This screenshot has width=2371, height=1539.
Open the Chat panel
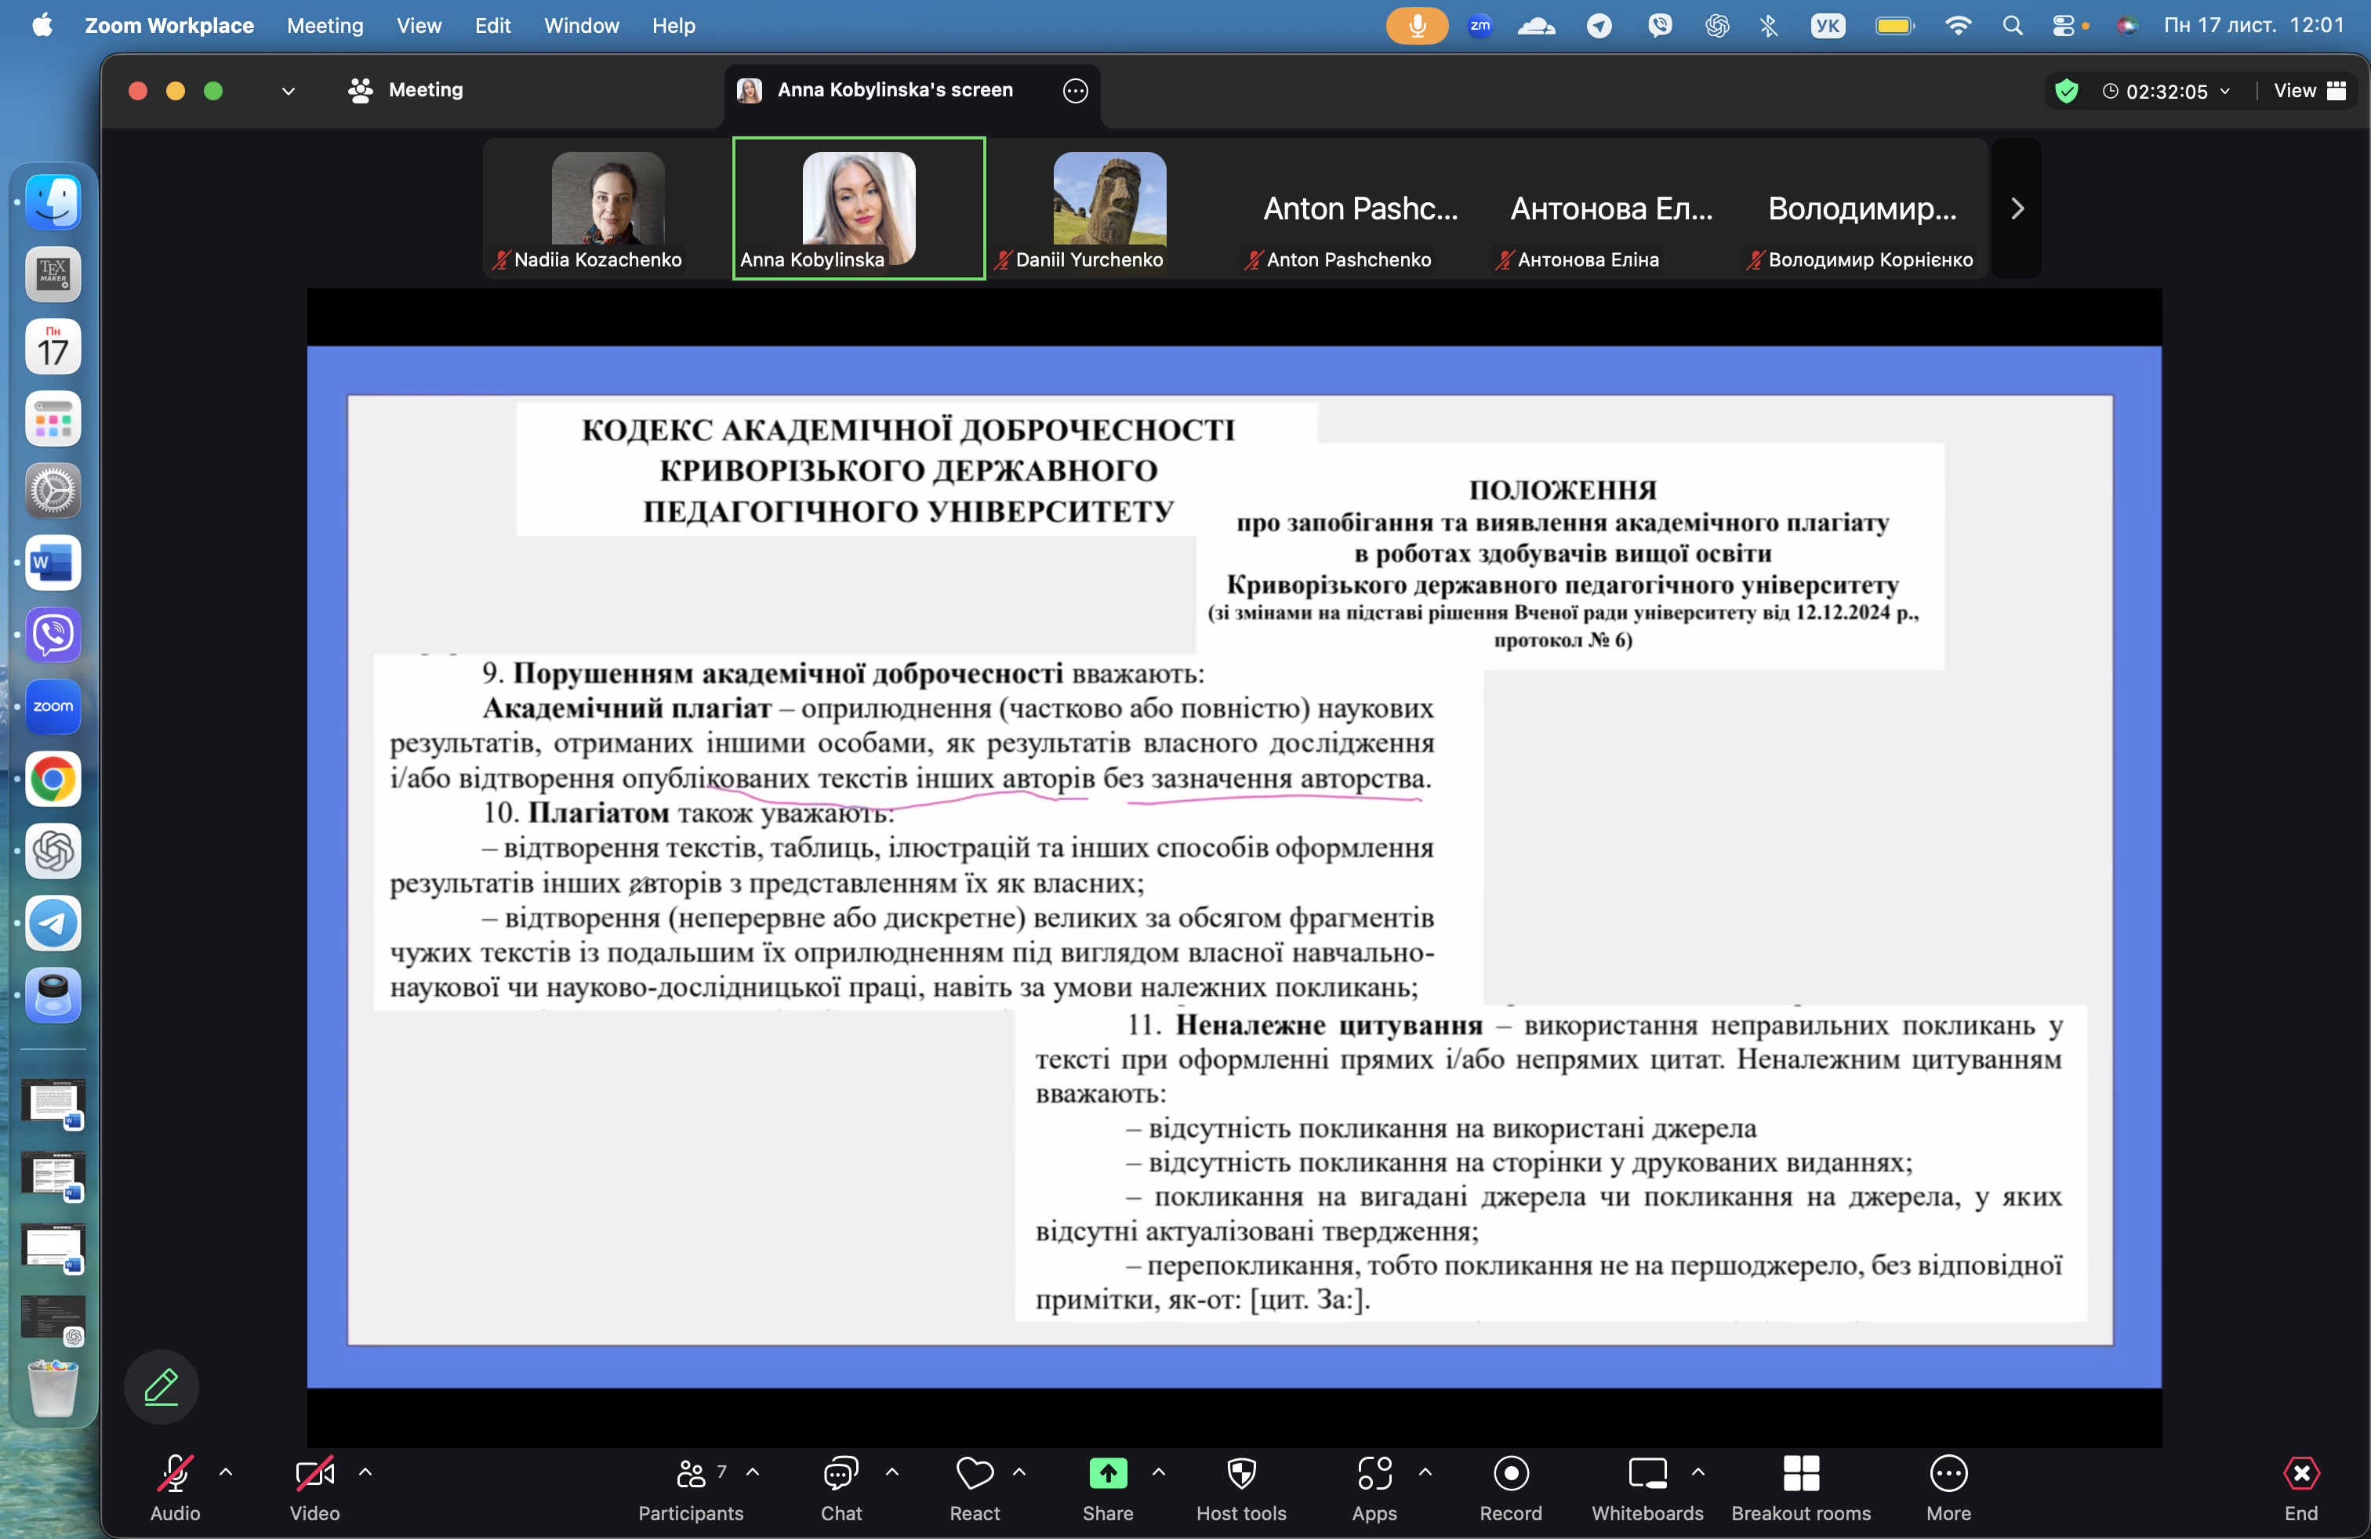(x=841, y=1487)
